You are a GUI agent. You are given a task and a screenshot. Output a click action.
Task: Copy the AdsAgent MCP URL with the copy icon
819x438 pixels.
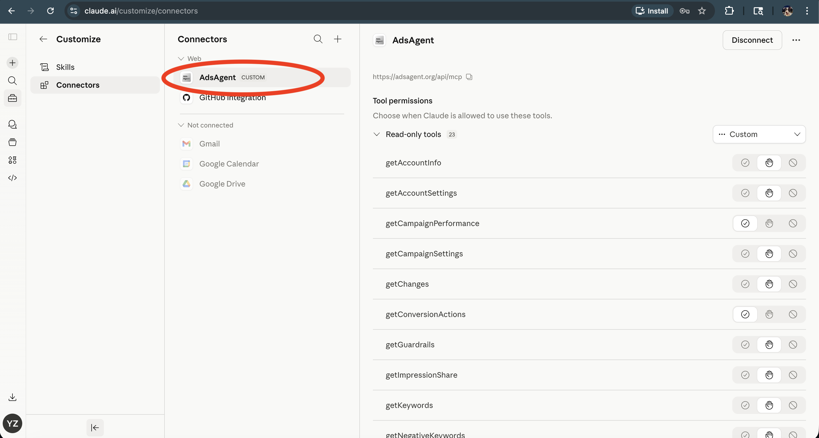click(469, 77)
